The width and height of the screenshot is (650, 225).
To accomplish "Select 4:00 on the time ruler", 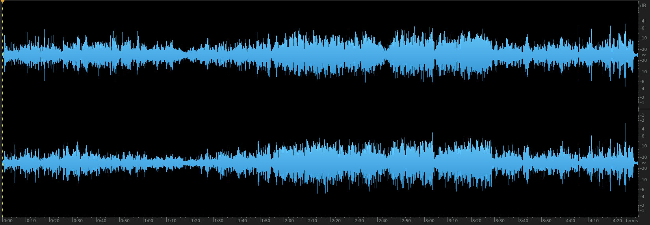I will tap(570, 221).
